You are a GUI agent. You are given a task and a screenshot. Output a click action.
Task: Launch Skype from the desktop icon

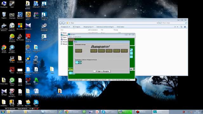[36, 103]
